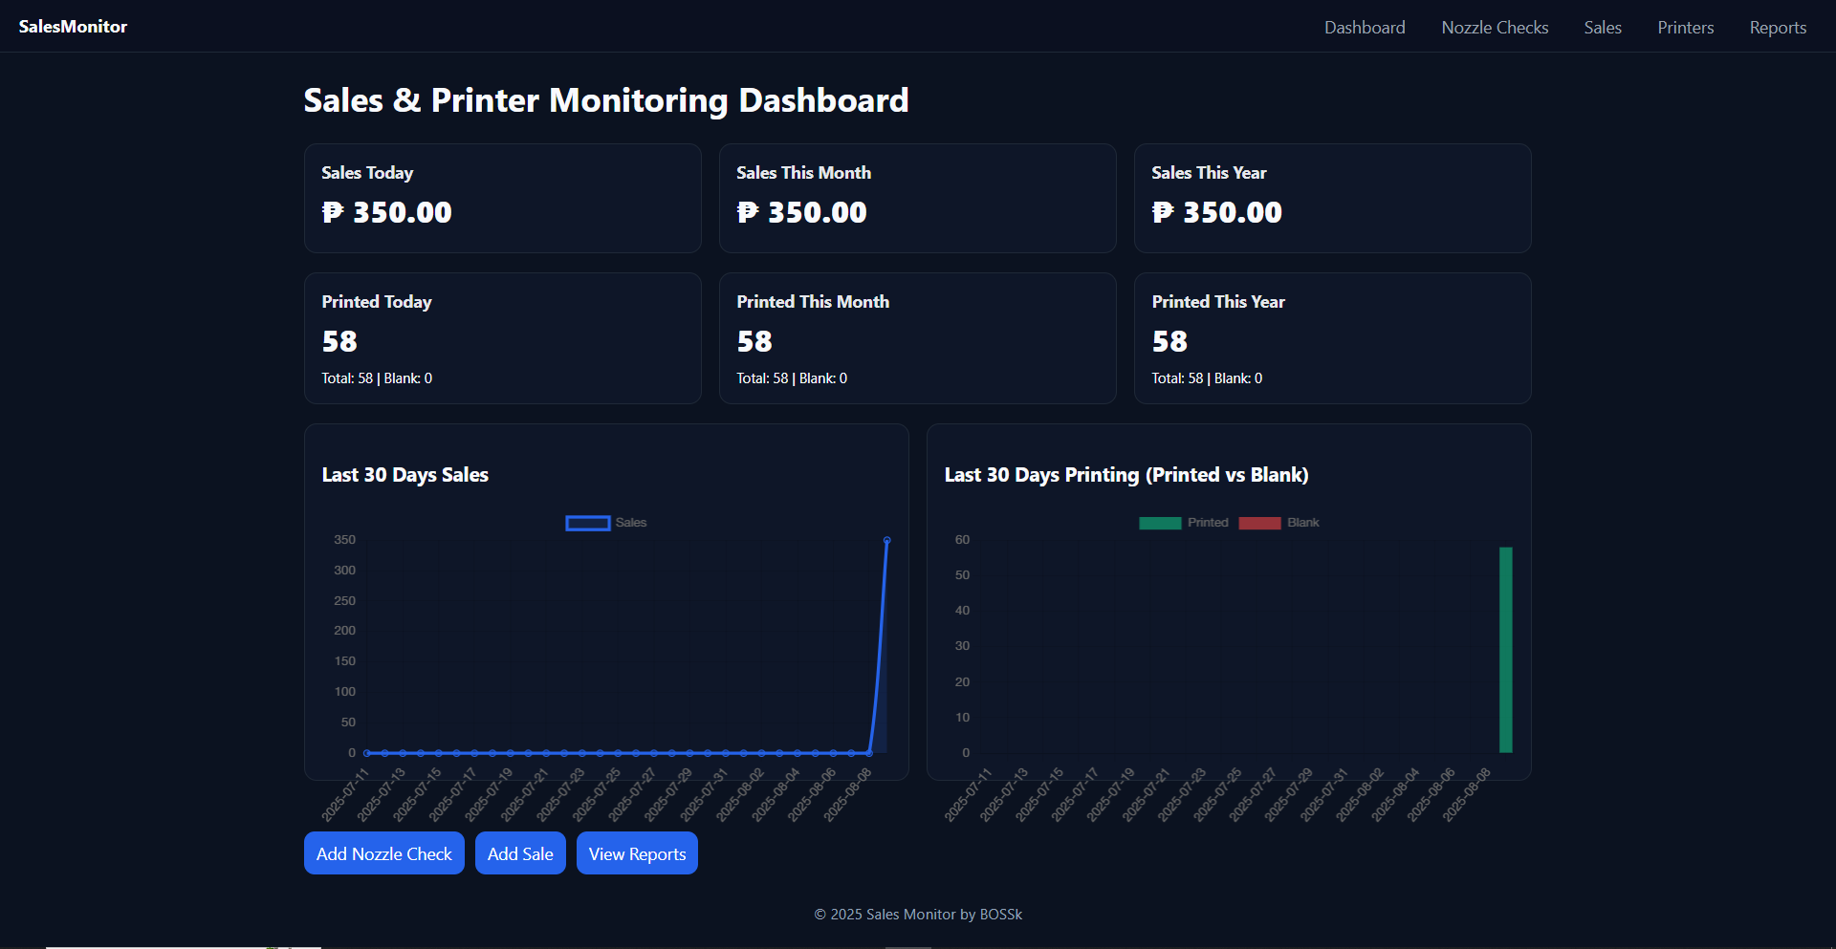Click the Printed This Month stat card
Image resolution: width=1836 pixels, height=949 pixels.
point(917,337)
